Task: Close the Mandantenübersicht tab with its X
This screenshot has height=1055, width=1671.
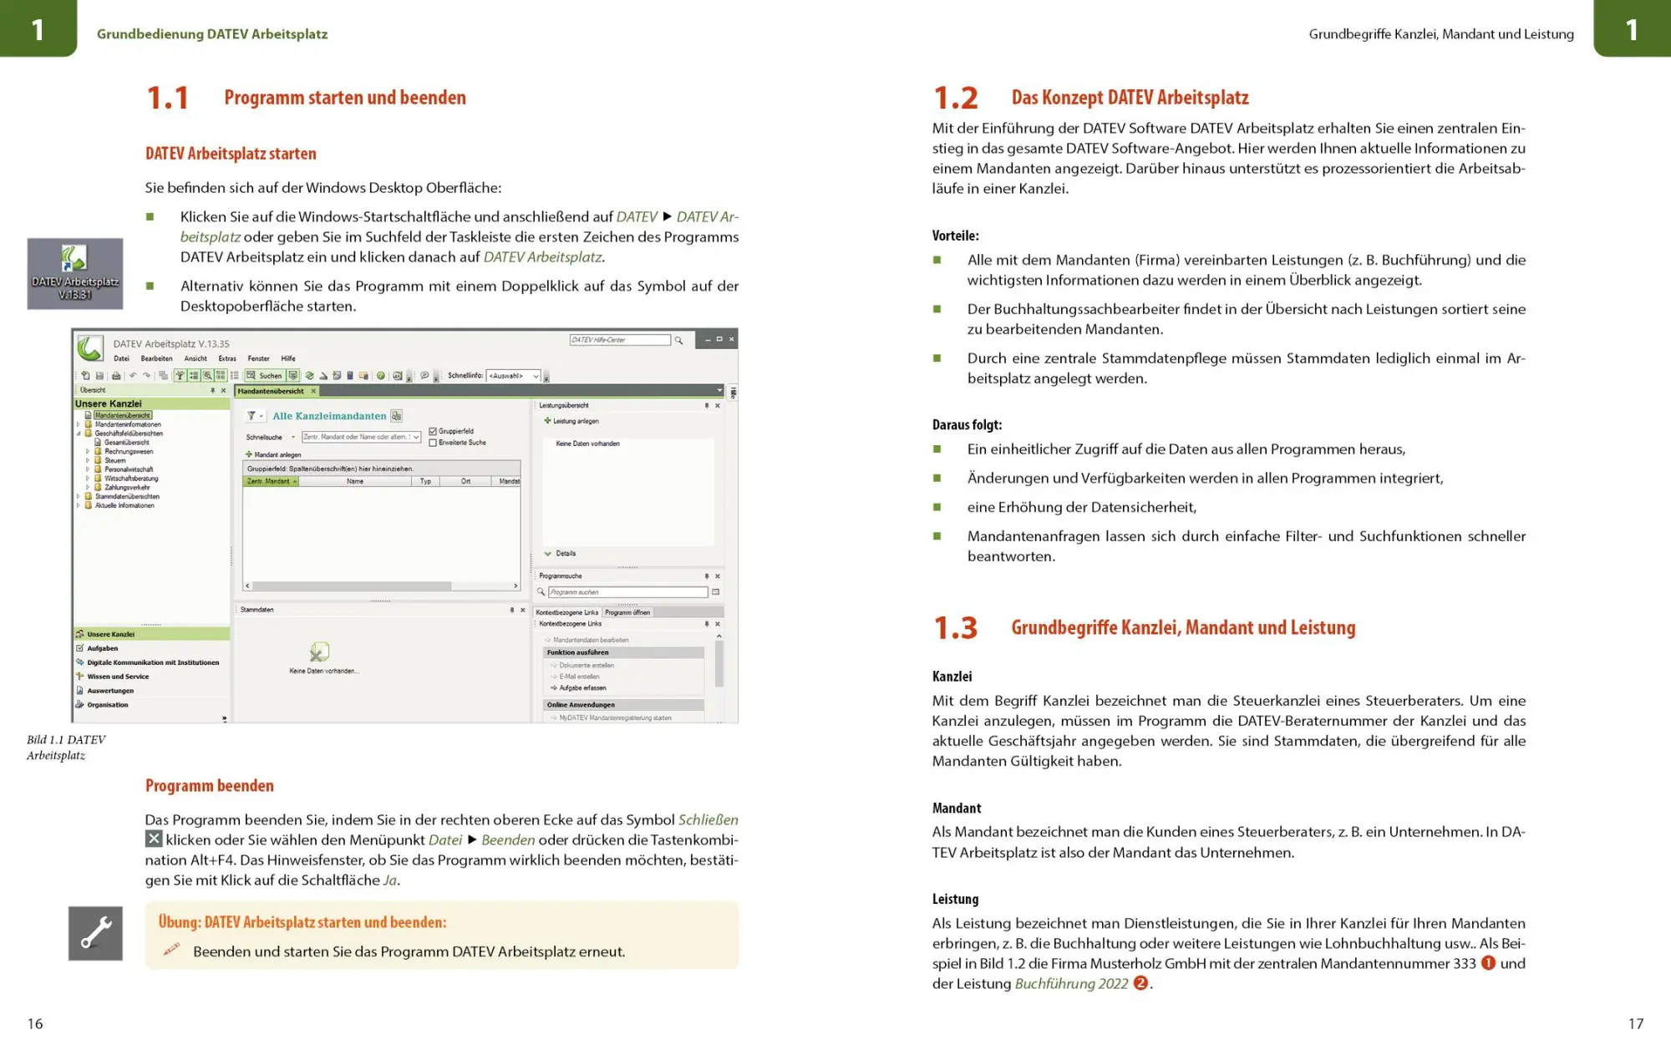Action: [313, 391]
